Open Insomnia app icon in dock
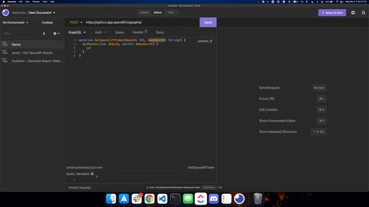The width and height of the screenshot is (369, 207). pos(239,199)
